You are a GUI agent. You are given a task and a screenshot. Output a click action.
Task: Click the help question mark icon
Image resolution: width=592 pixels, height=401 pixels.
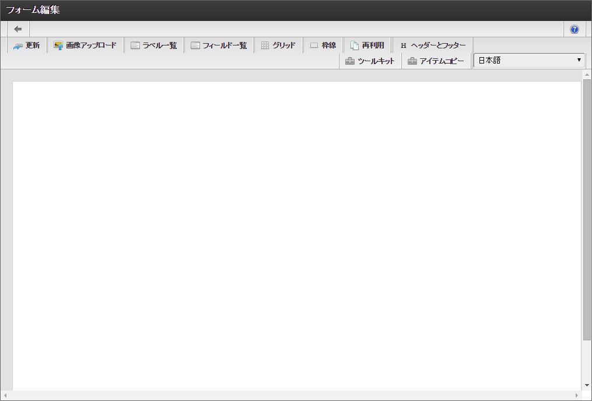[574, 29]
